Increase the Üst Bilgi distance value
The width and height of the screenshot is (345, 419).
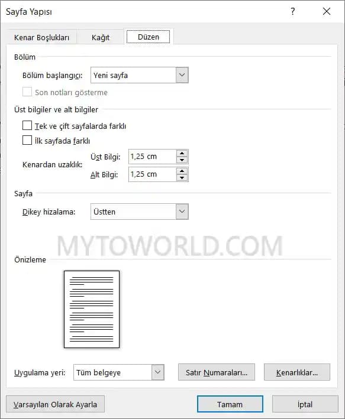tap(182, 153)
